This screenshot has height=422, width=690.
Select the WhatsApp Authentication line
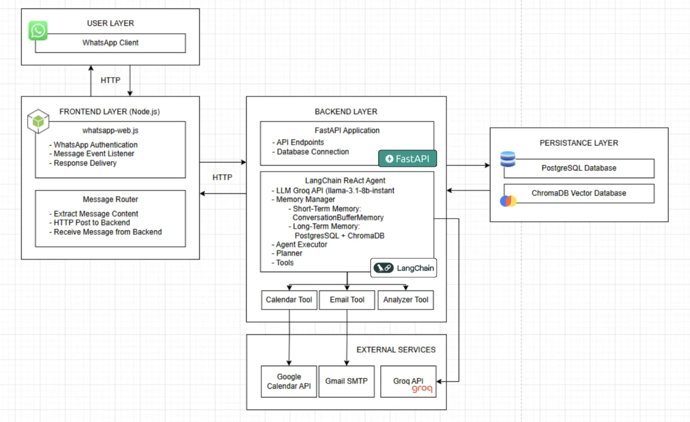coord(93,145)
